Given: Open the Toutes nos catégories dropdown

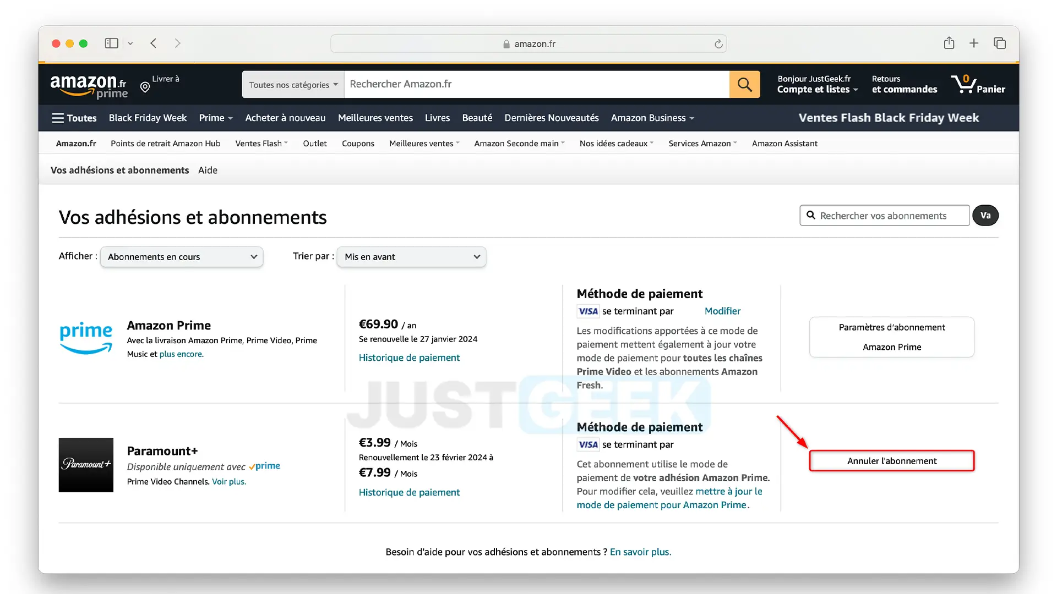Looking at the screenshot, I should (x=293, y=84).
